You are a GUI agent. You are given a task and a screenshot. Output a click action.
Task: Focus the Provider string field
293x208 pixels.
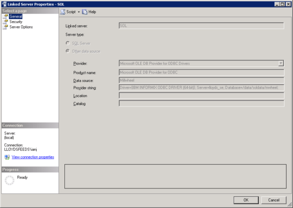201,87
